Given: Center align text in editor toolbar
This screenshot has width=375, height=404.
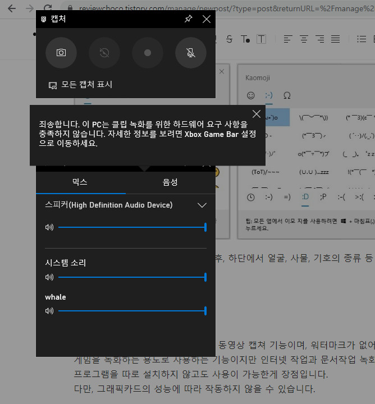Looking at the screenshot, I should click(x=304, y=39).
